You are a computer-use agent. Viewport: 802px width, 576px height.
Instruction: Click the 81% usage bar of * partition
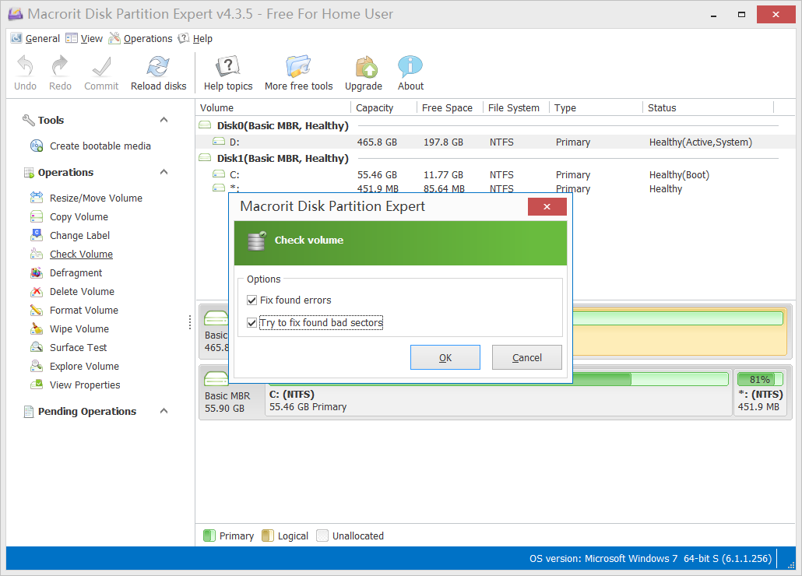[760, 379]
